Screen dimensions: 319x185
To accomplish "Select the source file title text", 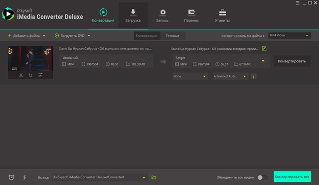I will (105, 49).
